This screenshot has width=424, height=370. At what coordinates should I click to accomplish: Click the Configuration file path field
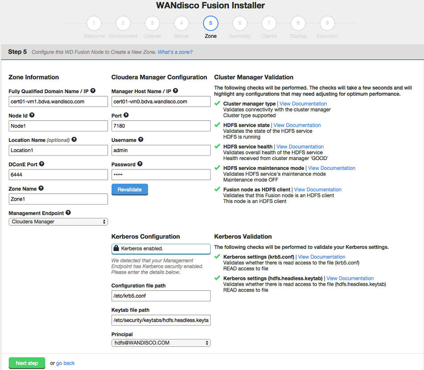[161, 296]
